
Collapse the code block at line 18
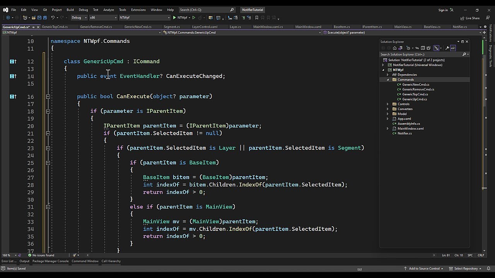pos(48,111)
